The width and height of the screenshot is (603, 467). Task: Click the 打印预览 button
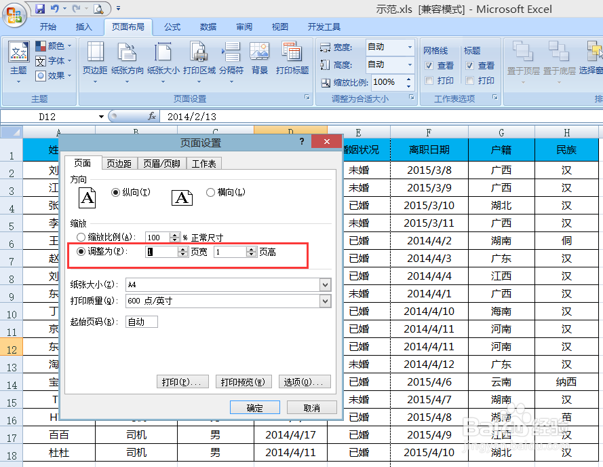(243, 381)
